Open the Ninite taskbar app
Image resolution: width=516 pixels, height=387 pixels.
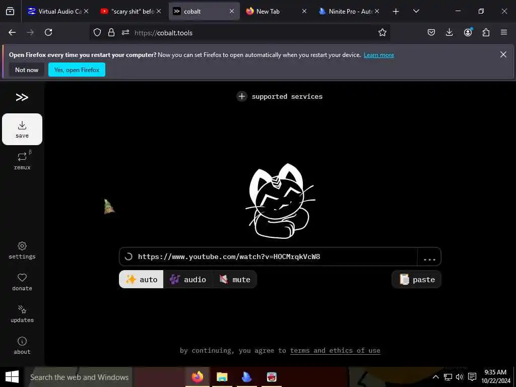point(247,377)
